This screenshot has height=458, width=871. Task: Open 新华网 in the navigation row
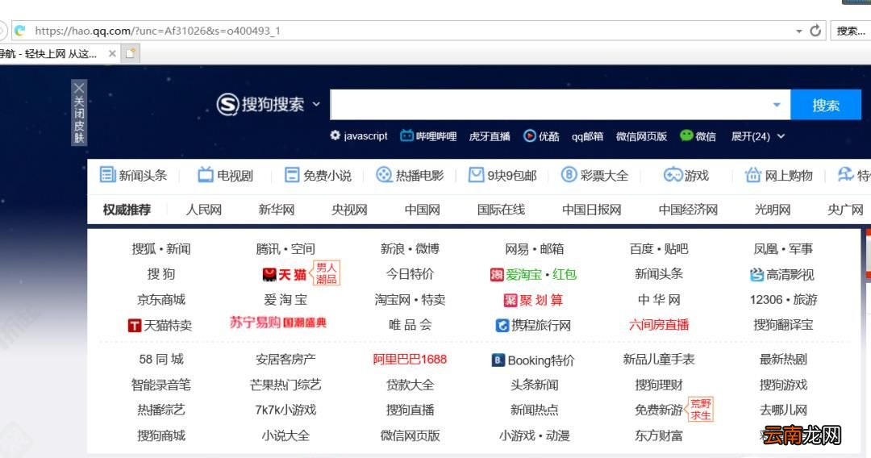[x=277, y=210]
